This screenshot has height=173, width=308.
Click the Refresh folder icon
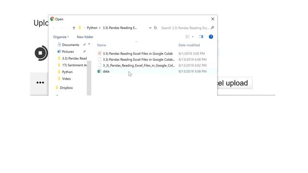click(155, 28)
